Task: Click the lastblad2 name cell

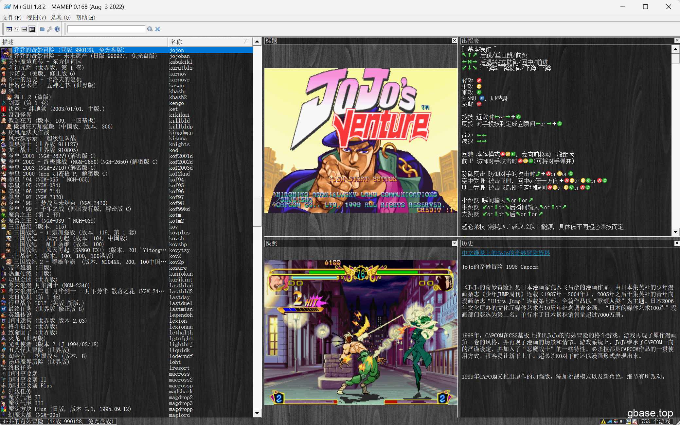Action: coord(181,291)
